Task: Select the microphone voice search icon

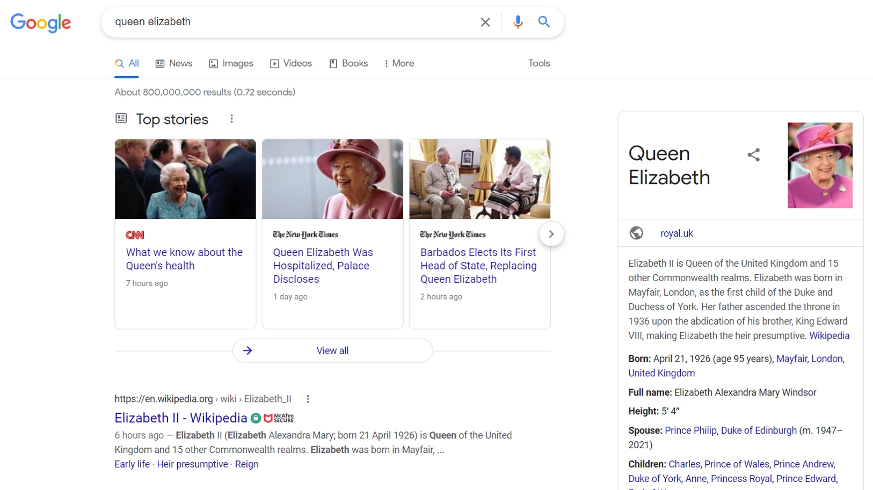Action: coord(518,22)
